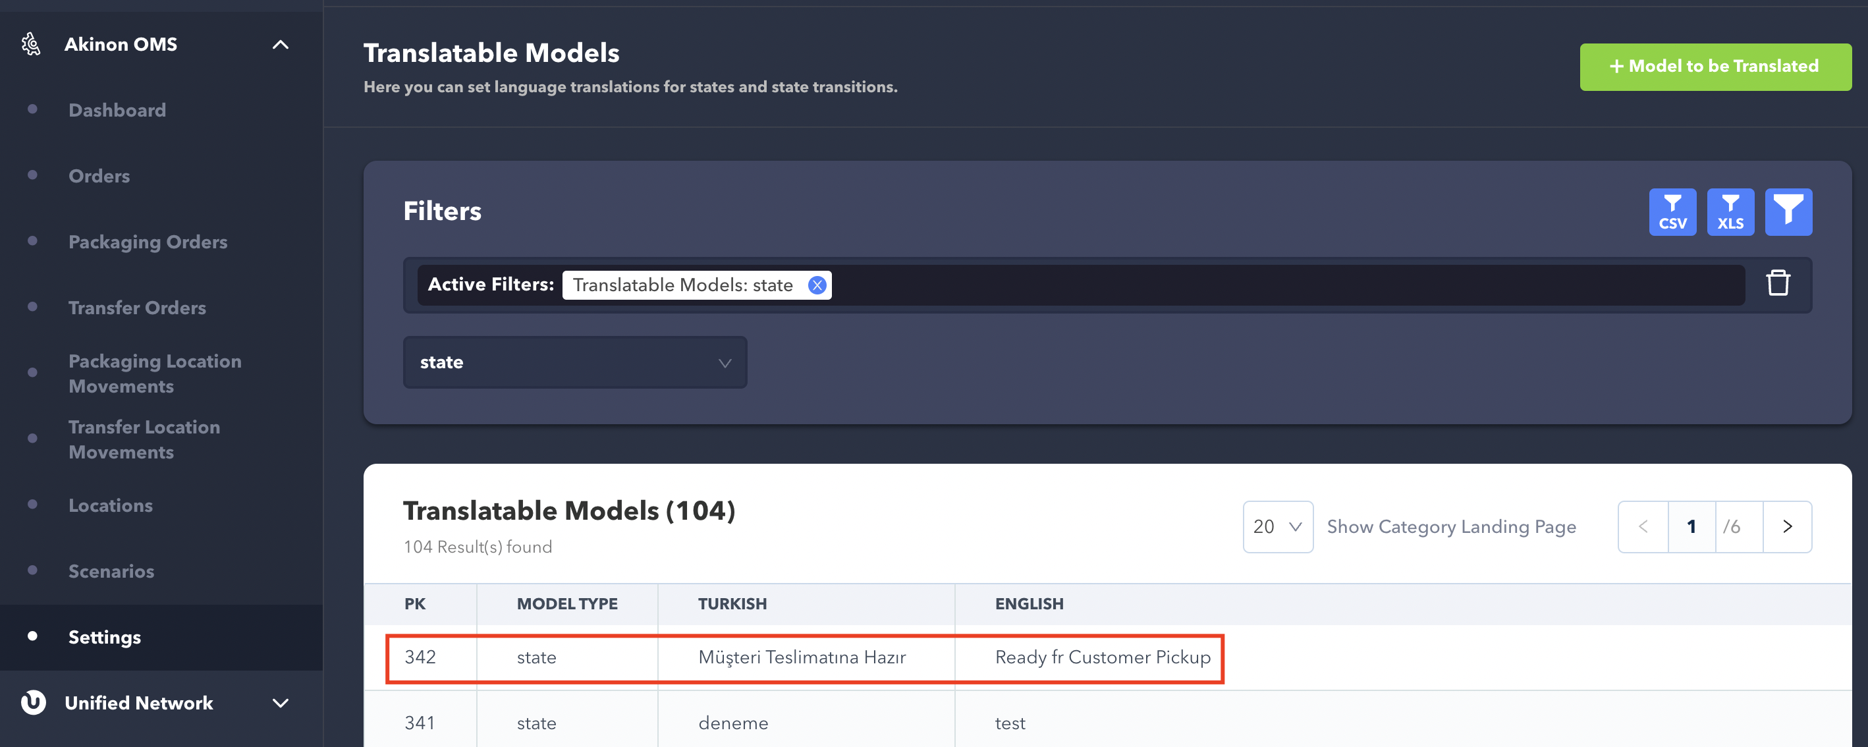Click '+ Model to be Translated' button
Screen dimensions: 1868x747
tap(1715, 67)
